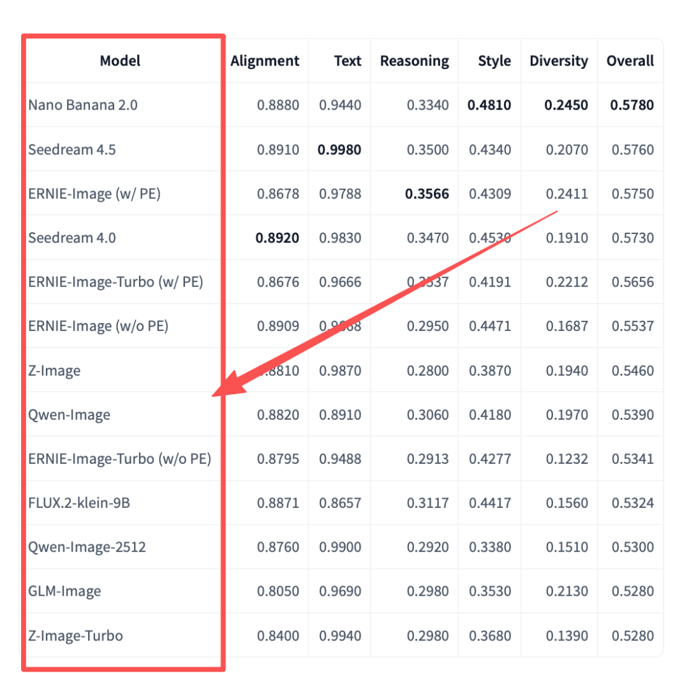Select the Seedream 4.0 model name
This screenshot has height=673, width=689.
(x=71, y=238)
